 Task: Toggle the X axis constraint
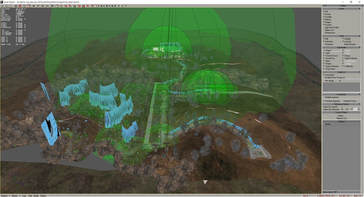tap(34, 6)
